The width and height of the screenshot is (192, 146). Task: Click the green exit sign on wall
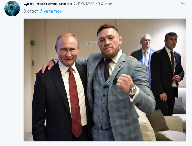coord(32,43)
